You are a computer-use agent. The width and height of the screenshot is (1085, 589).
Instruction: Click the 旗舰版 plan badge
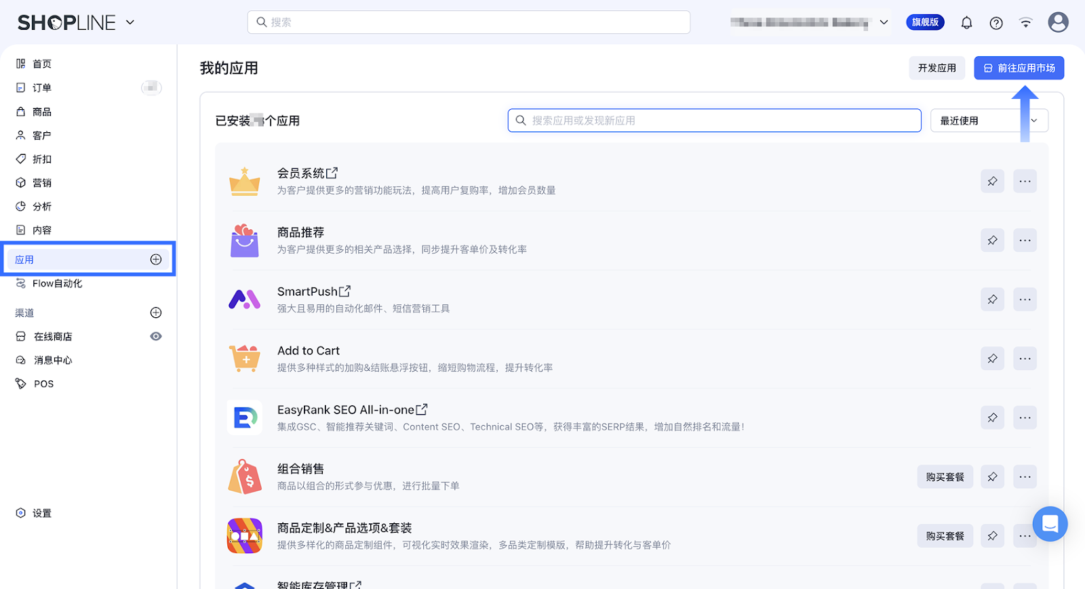(x=926, y=22)
